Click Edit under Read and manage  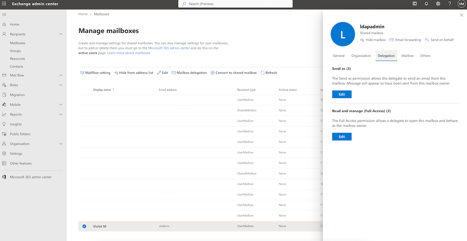pos(342,137)
